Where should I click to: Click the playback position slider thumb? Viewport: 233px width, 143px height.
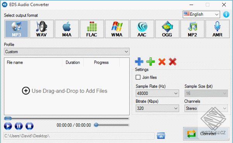tap(8, 118)
